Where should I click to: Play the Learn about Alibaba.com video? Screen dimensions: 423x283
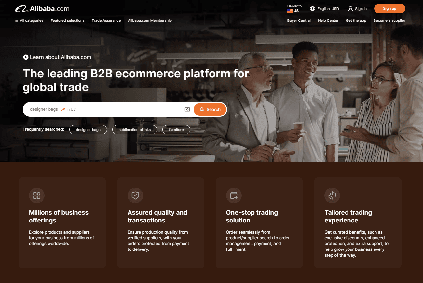(25, 57)
